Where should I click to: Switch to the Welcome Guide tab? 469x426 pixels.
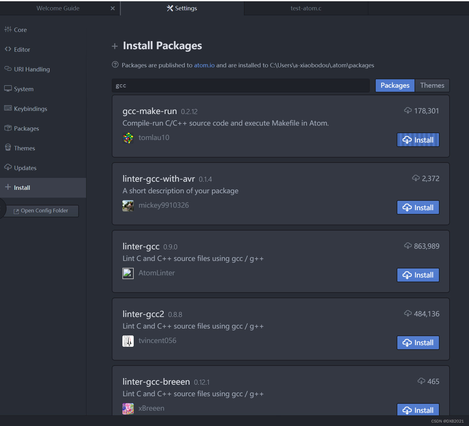58,8
